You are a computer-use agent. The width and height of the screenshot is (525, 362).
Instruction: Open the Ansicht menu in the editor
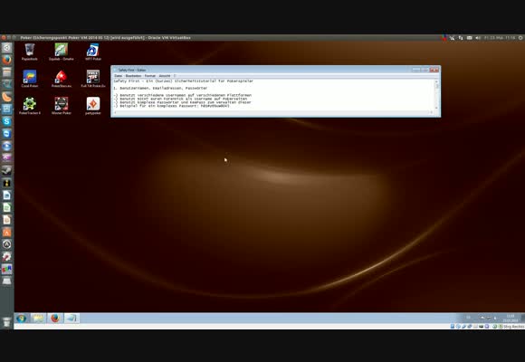point(165,76)
